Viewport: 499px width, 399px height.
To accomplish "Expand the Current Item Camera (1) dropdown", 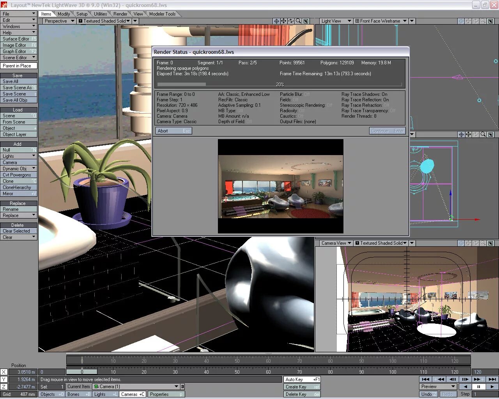I will 177,387.
